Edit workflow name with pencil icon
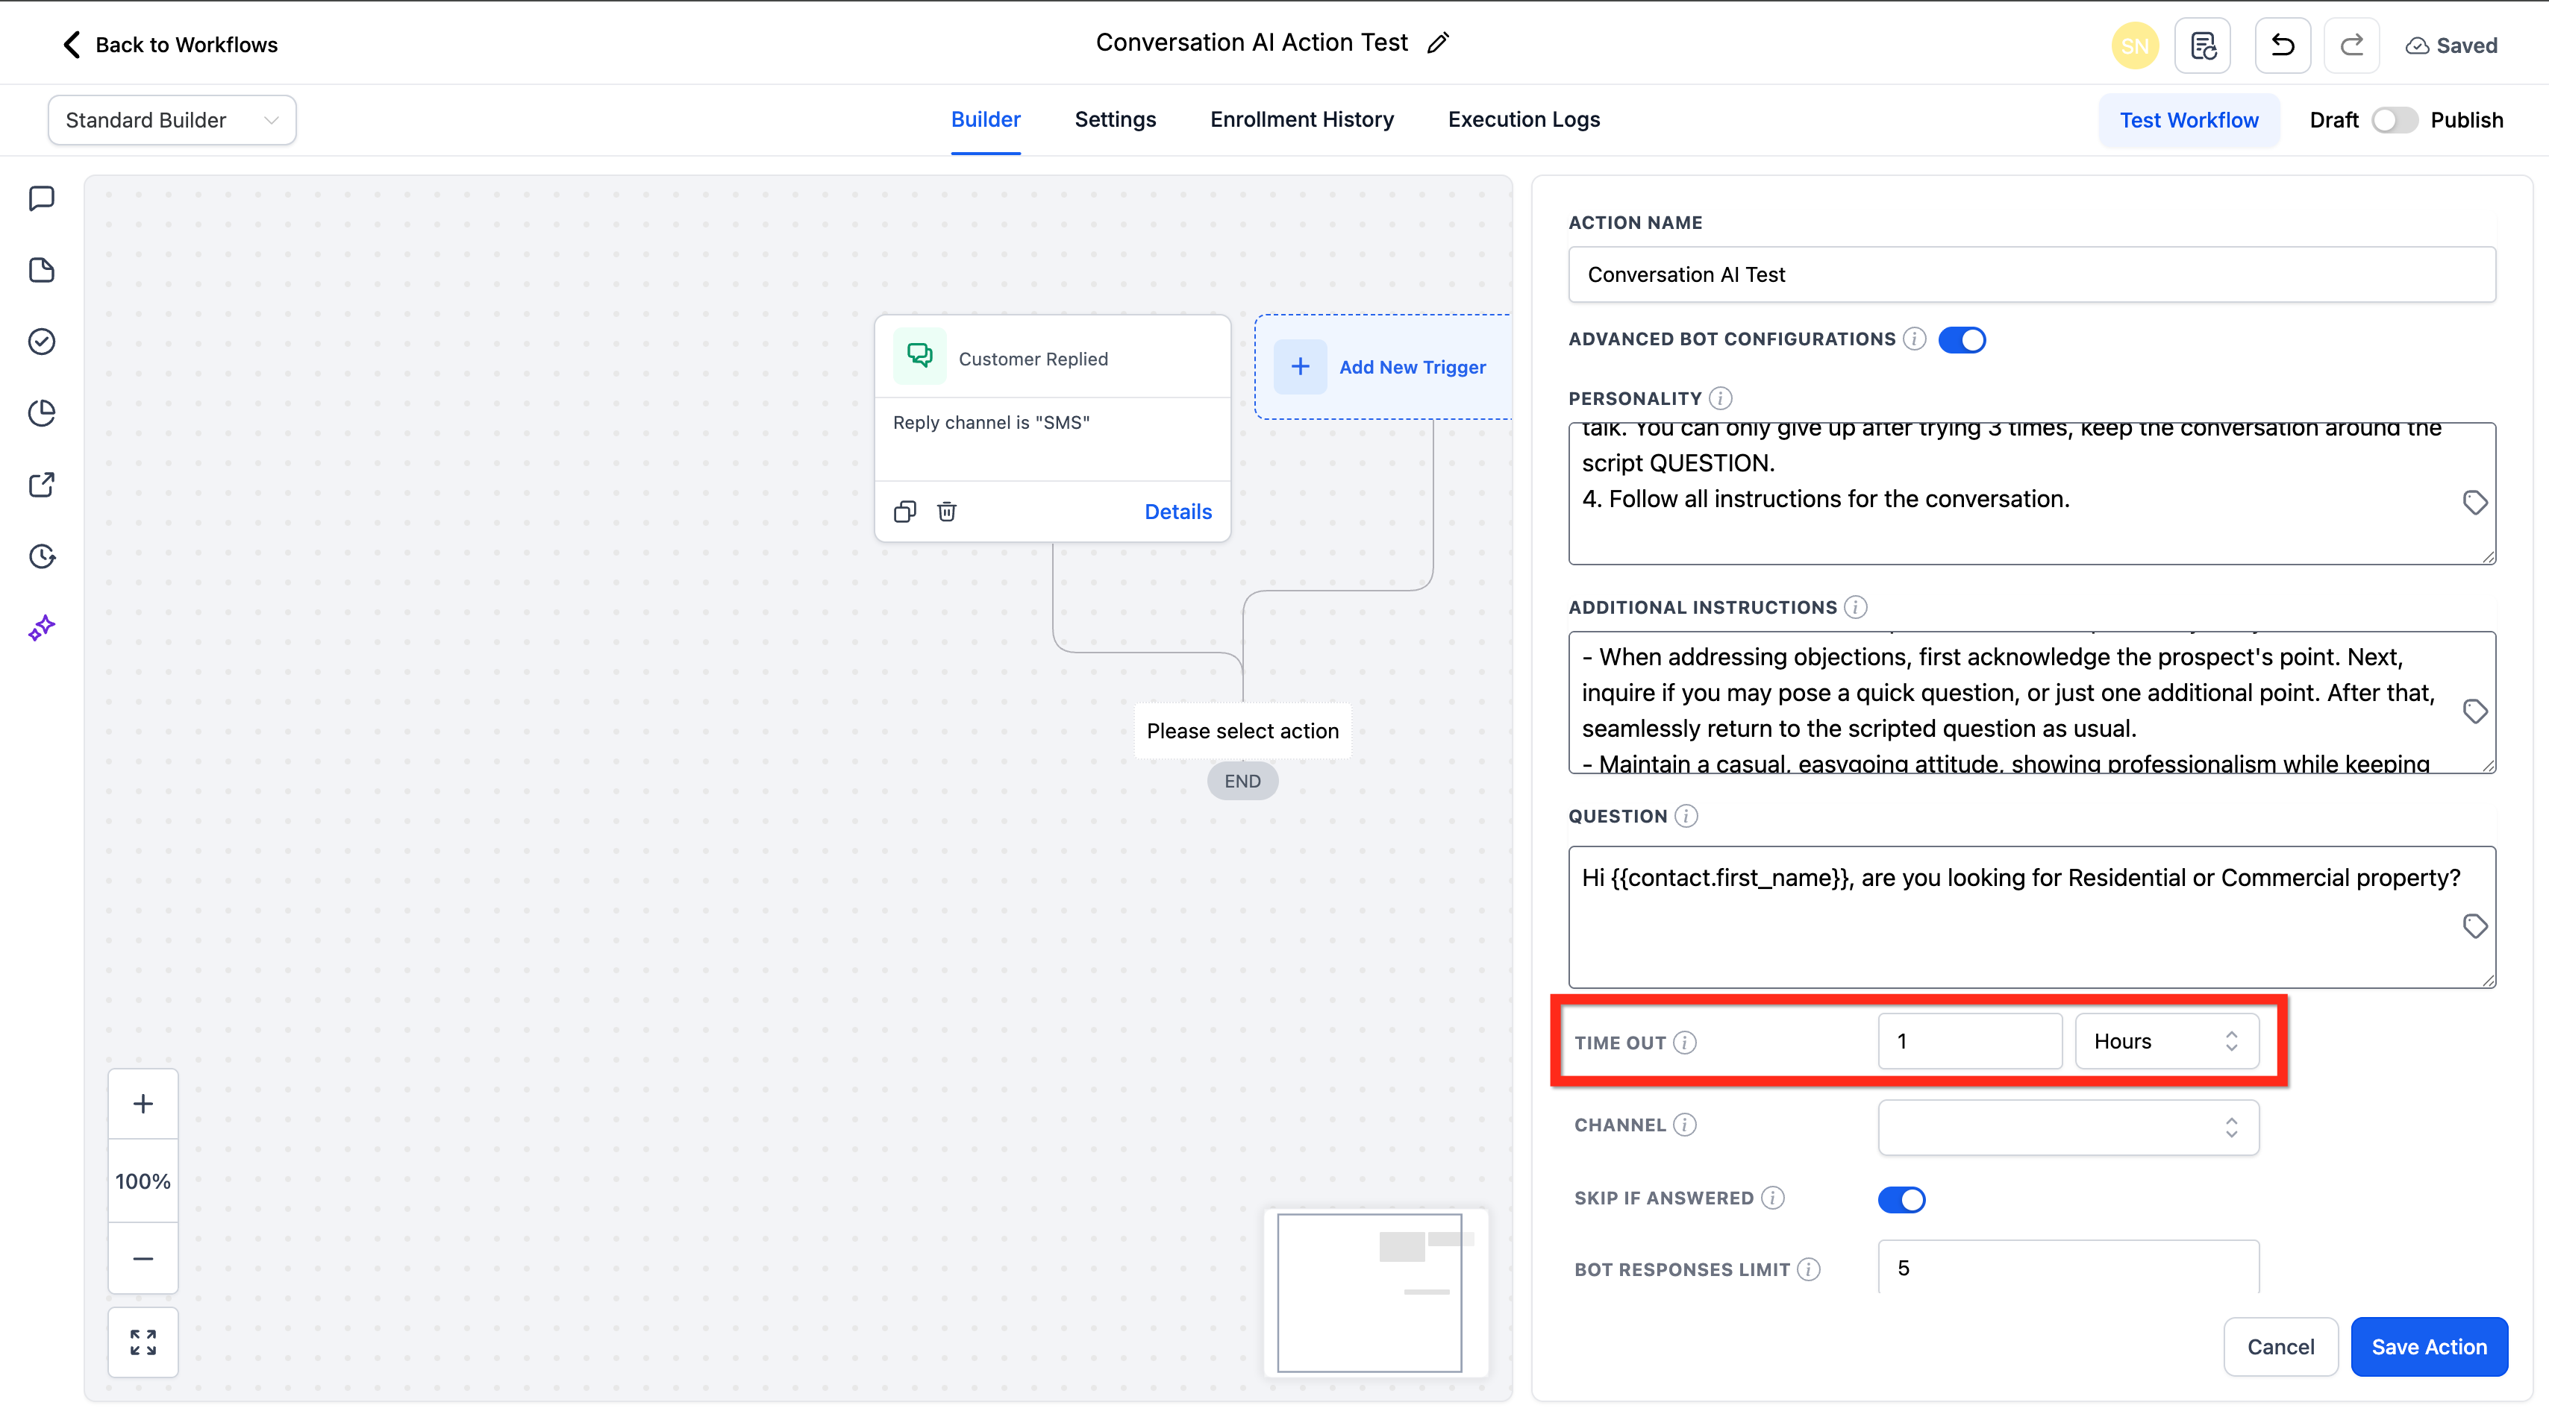The width and height of the screenshot is (2549, 1414). pyautogui.click(x=1438, y=43)
